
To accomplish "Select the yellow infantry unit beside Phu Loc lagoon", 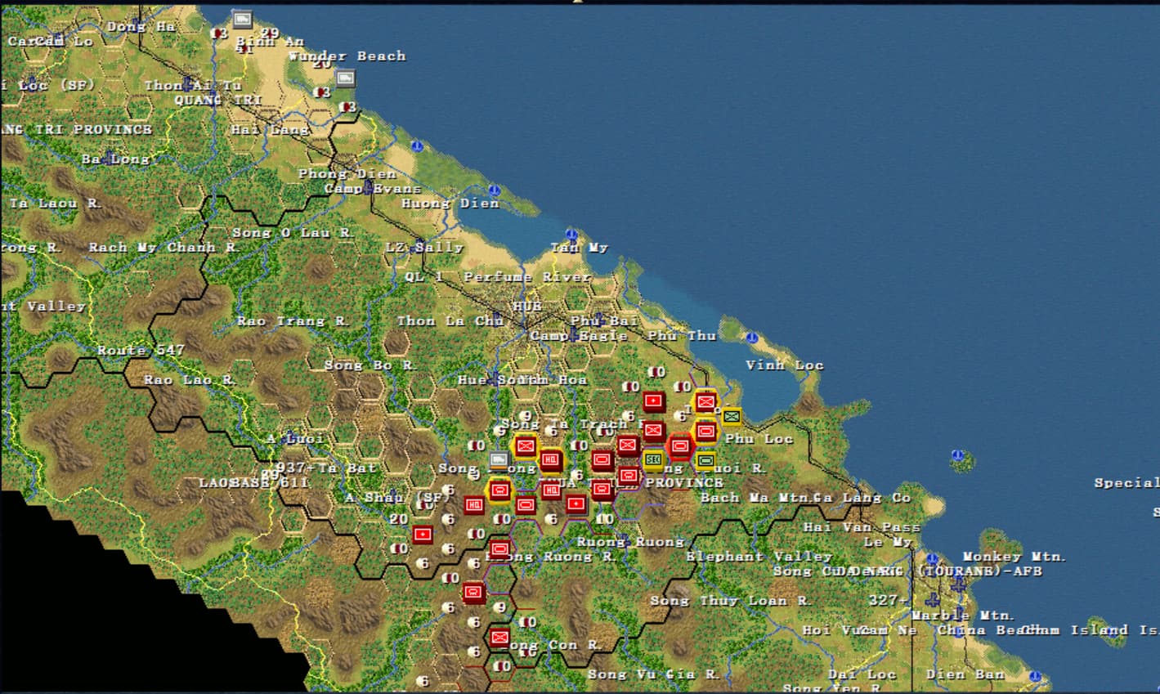I will (x=731, y=417).
